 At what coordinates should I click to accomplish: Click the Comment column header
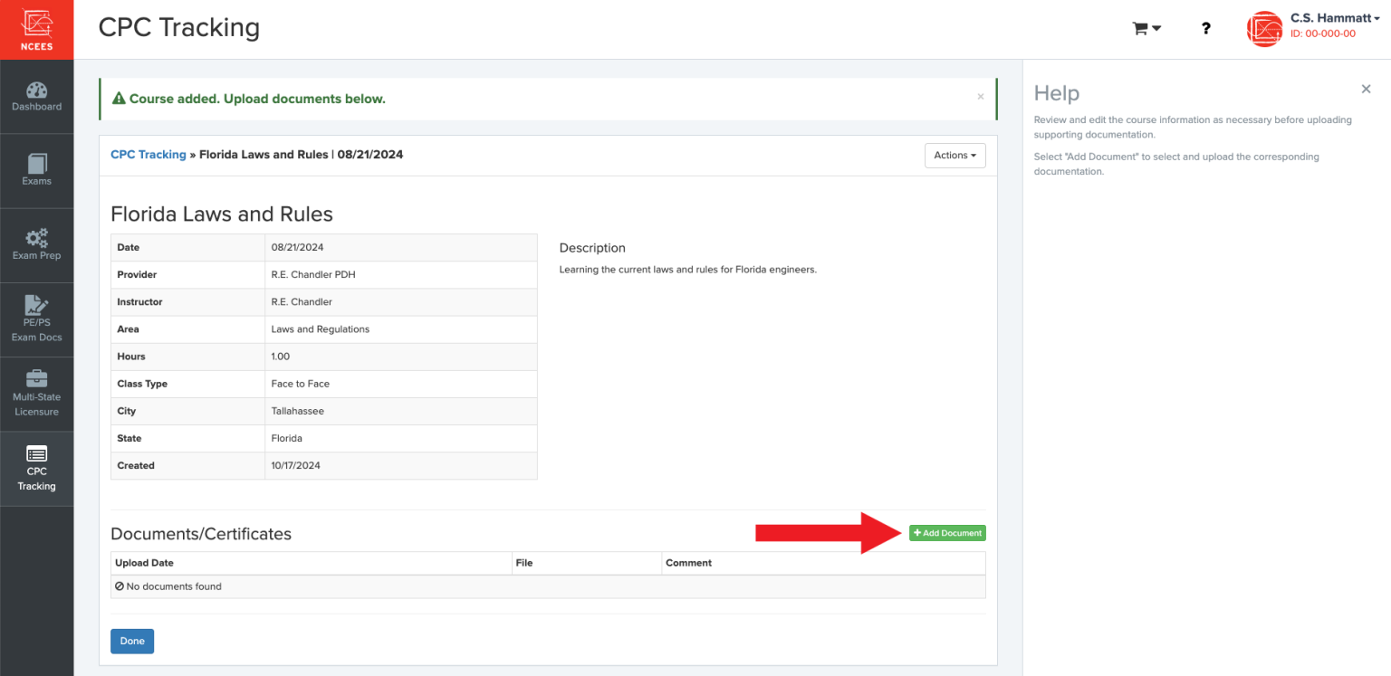(689, 562)
